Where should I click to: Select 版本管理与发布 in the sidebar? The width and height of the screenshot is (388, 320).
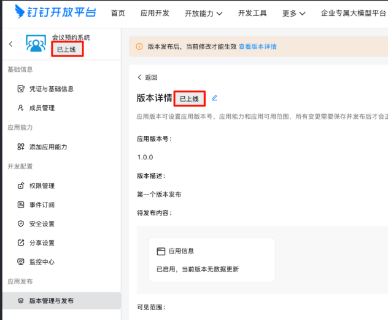point(52,301)
